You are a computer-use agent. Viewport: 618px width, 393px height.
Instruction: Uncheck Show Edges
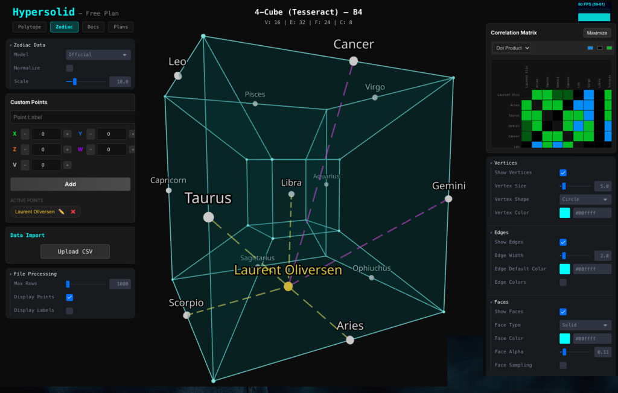click(562, 242)
